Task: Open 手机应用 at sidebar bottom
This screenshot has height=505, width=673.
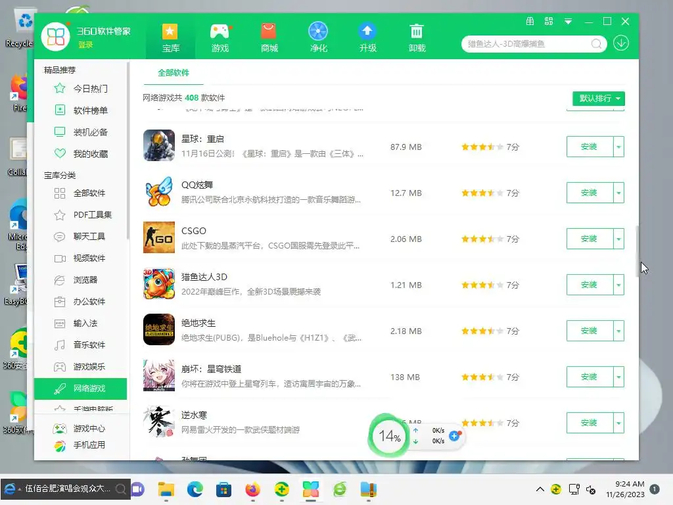Action: [79, 445]
